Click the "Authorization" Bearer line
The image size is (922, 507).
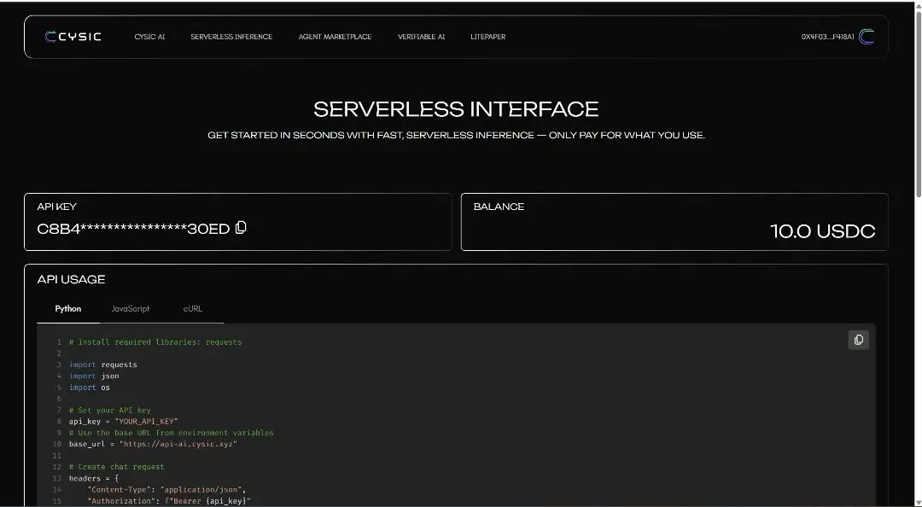[169, 500]
